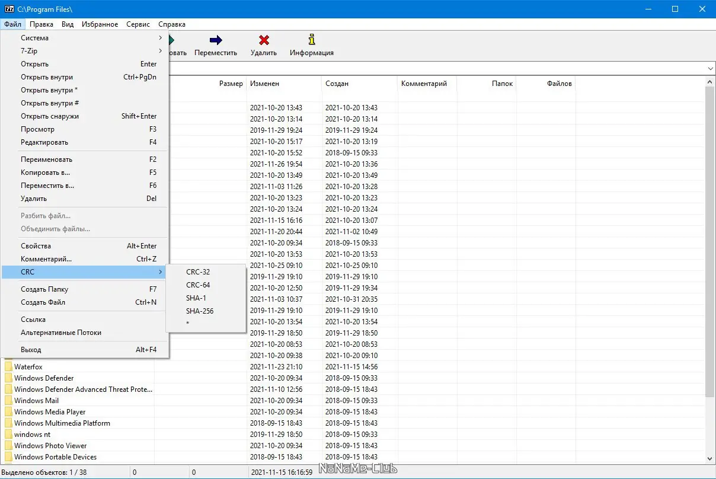This screenshot has width=716, height=479.
Task: Click the 2021-11-23 21:10 modified date cell
Action: [x=276, y=367]
